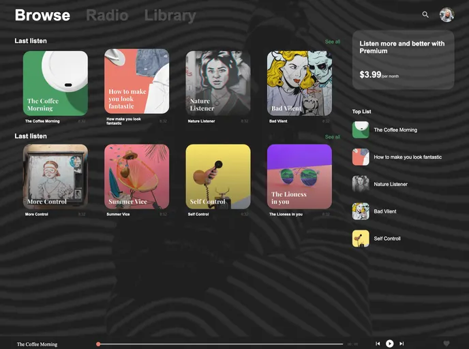Click Self Control caption under its cover

[198, 214]
